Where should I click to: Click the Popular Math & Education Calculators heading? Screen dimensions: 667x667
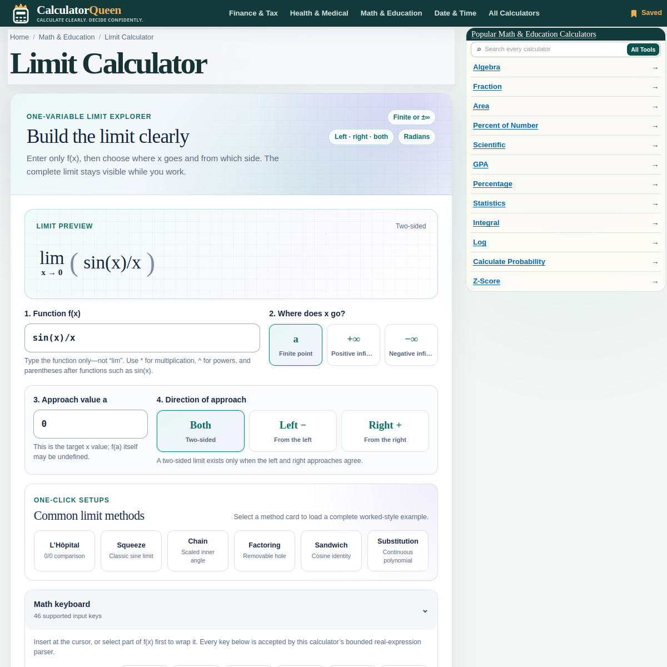534,34
